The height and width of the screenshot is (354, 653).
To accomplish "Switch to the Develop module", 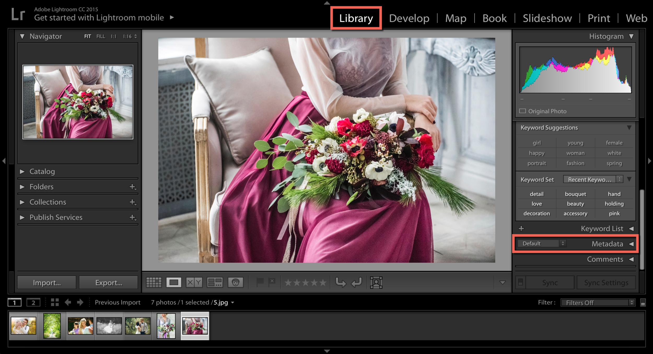I will tap(409, 18).
